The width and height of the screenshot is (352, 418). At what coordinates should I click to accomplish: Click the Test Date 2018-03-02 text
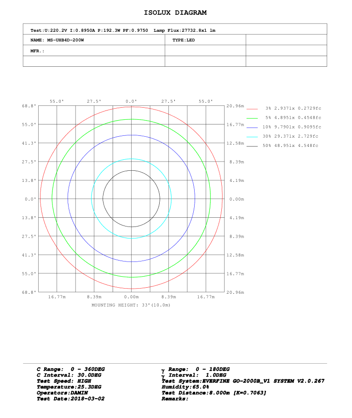point(70,399)
